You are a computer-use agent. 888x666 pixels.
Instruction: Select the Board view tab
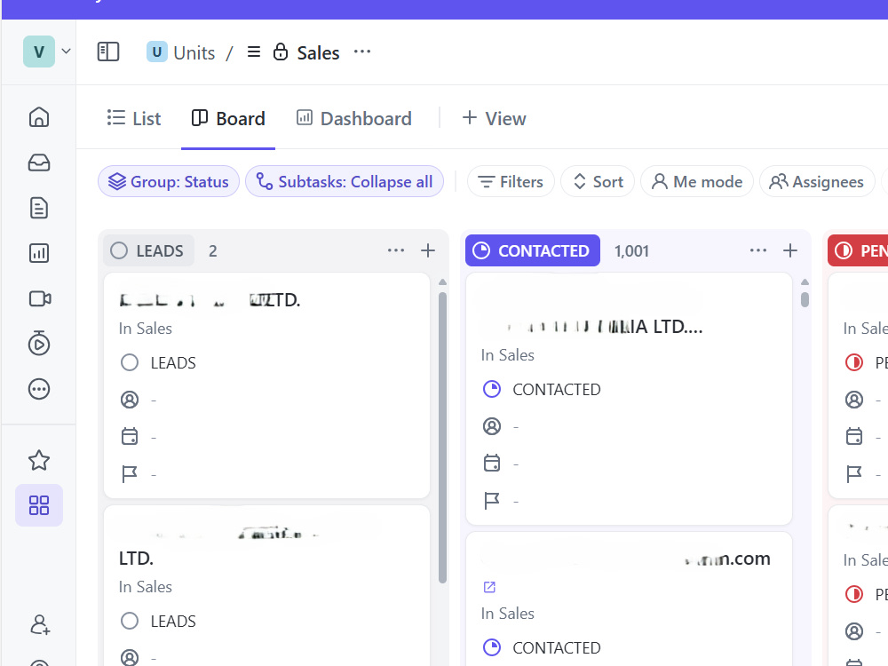(228, 118)
